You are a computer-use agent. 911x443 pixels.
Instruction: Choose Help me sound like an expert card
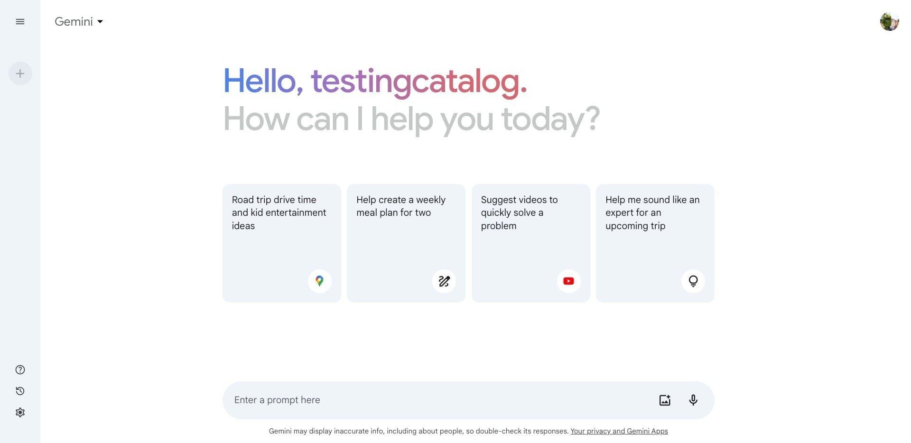click(655, 243)
